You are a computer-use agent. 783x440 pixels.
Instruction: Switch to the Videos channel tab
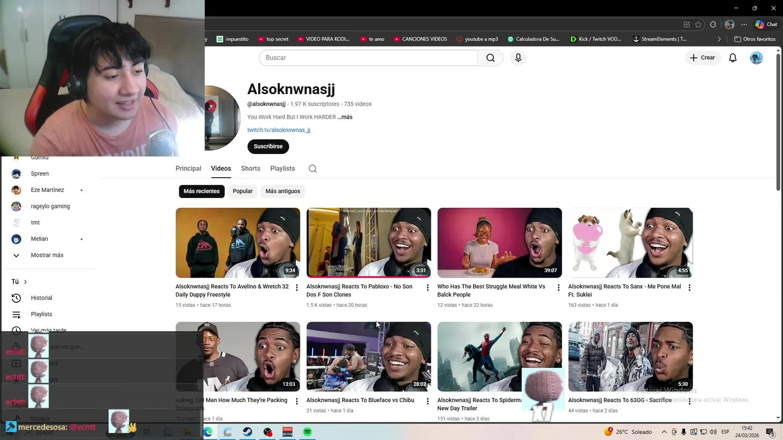221,169
